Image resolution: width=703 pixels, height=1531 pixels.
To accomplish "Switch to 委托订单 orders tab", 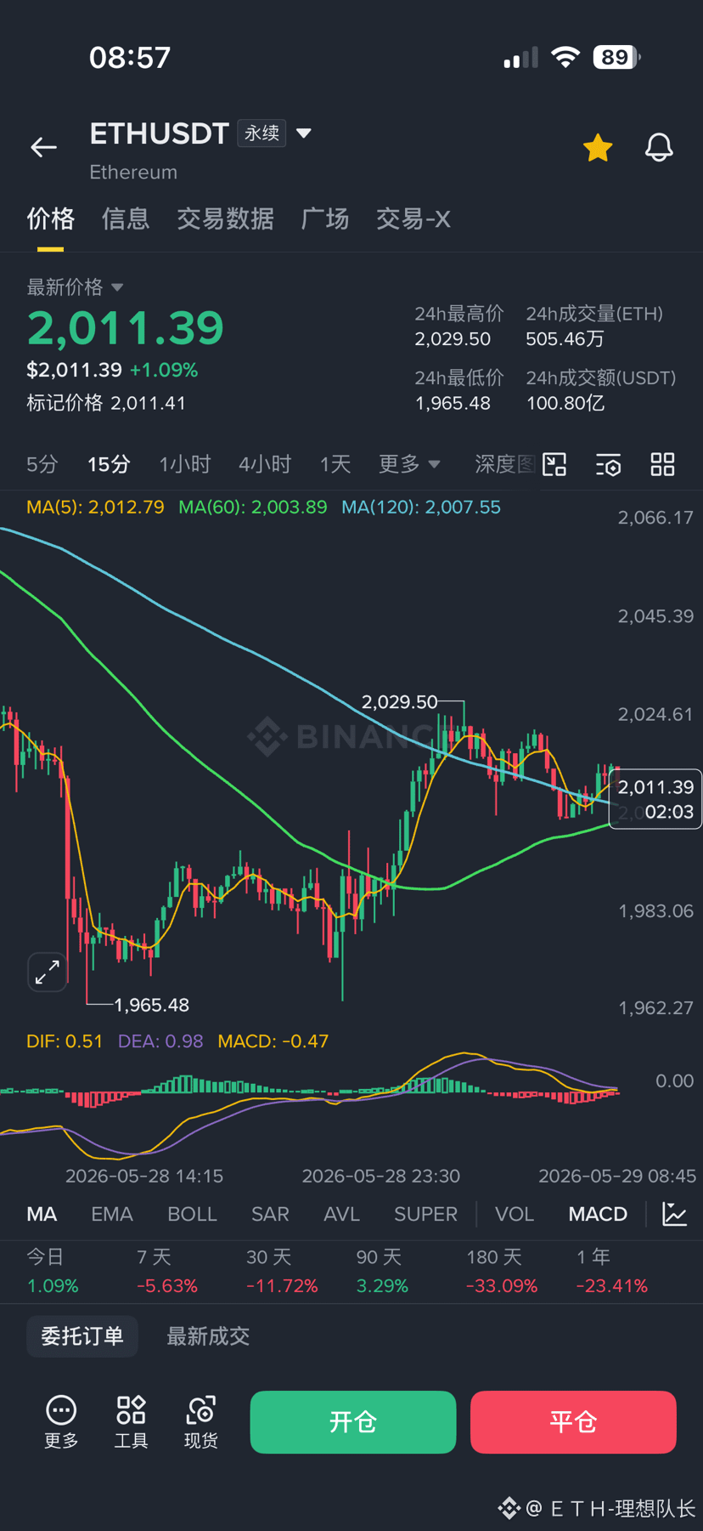I will tap(82, 1336).
